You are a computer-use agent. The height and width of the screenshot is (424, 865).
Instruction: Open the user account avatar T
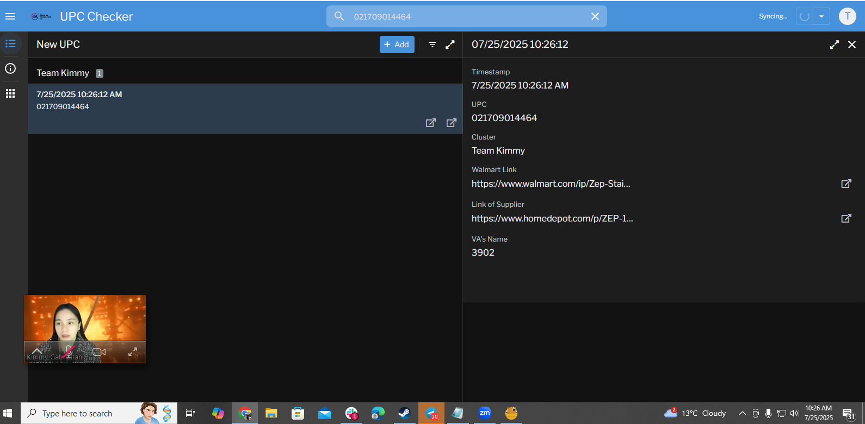847,16
